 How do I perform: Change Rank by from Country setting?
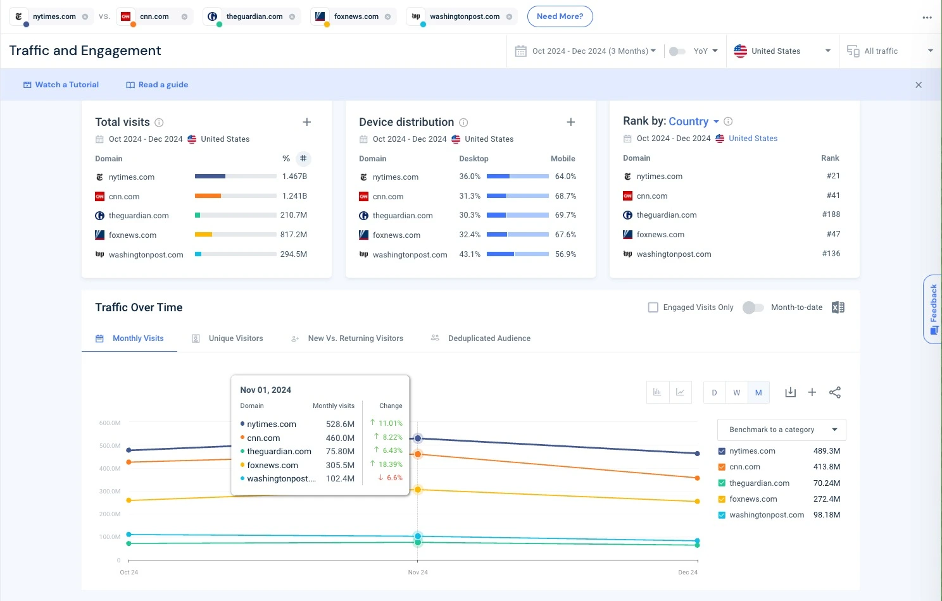(694, 121)
